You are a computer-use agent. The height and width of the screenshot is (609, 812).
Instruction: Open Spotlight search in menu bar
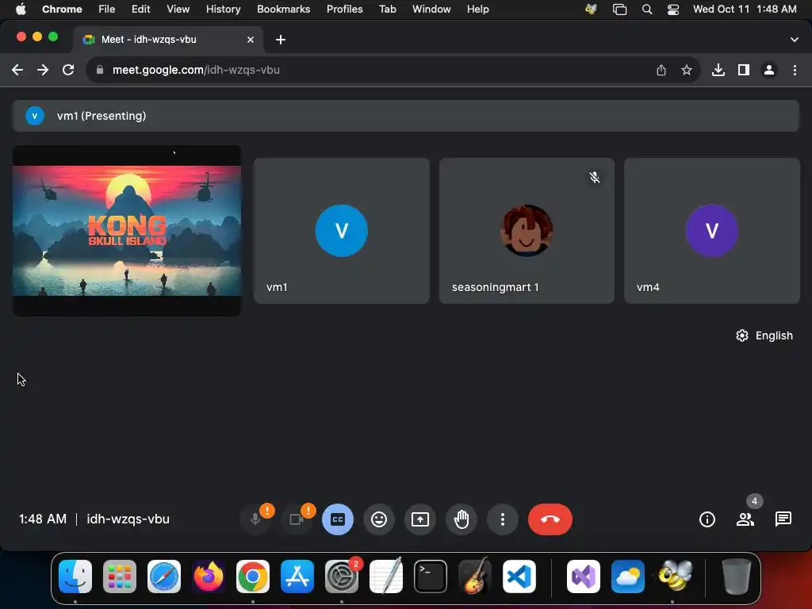[x=647, y=9]
